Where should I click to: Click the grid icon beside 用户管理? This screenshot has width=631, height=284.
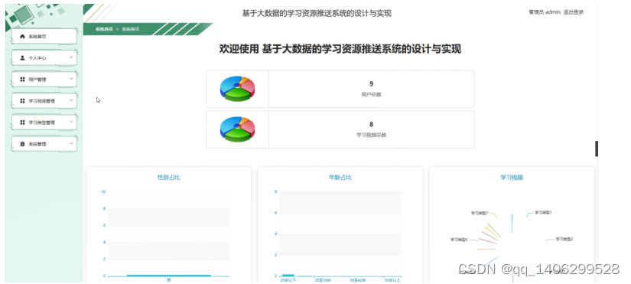click(x=22, y=80)
